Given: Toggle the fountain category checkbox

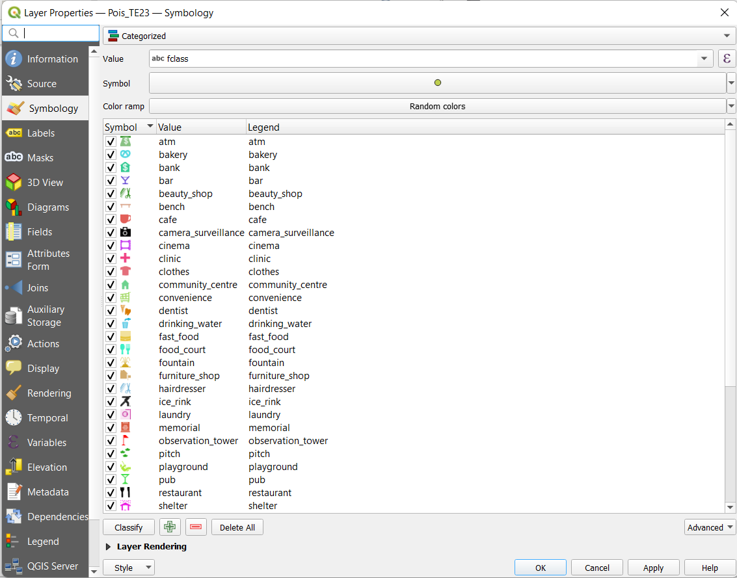Looking at the screenshot, I should [111, 363].
